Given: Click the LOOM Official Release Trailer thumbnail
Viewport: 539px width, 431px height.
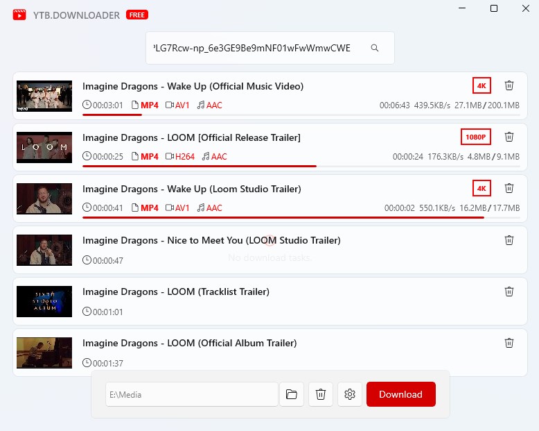Looking at the screenshot, I should [44, 147].
